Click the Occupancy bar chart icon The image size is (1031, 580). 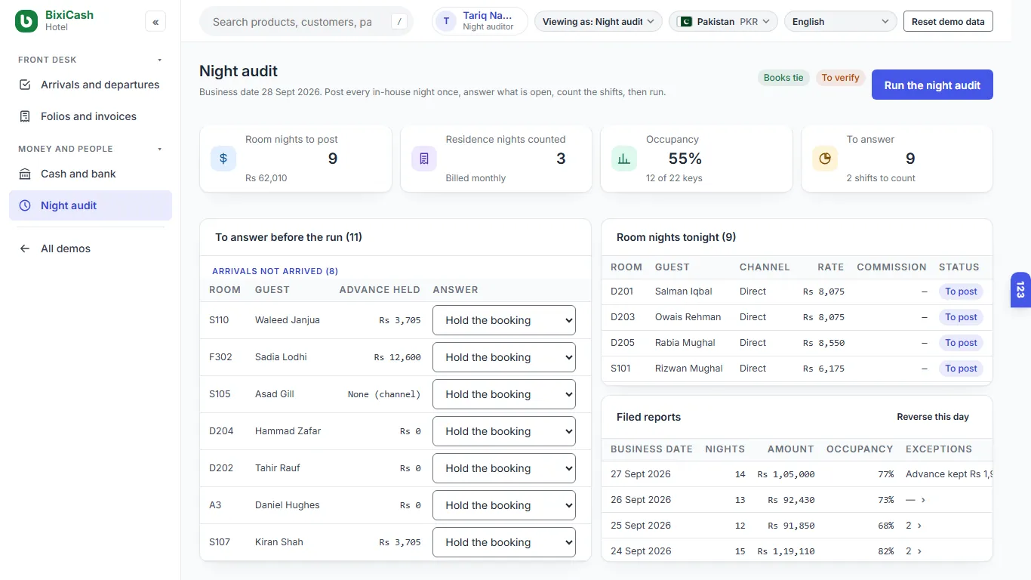(624, 159)
